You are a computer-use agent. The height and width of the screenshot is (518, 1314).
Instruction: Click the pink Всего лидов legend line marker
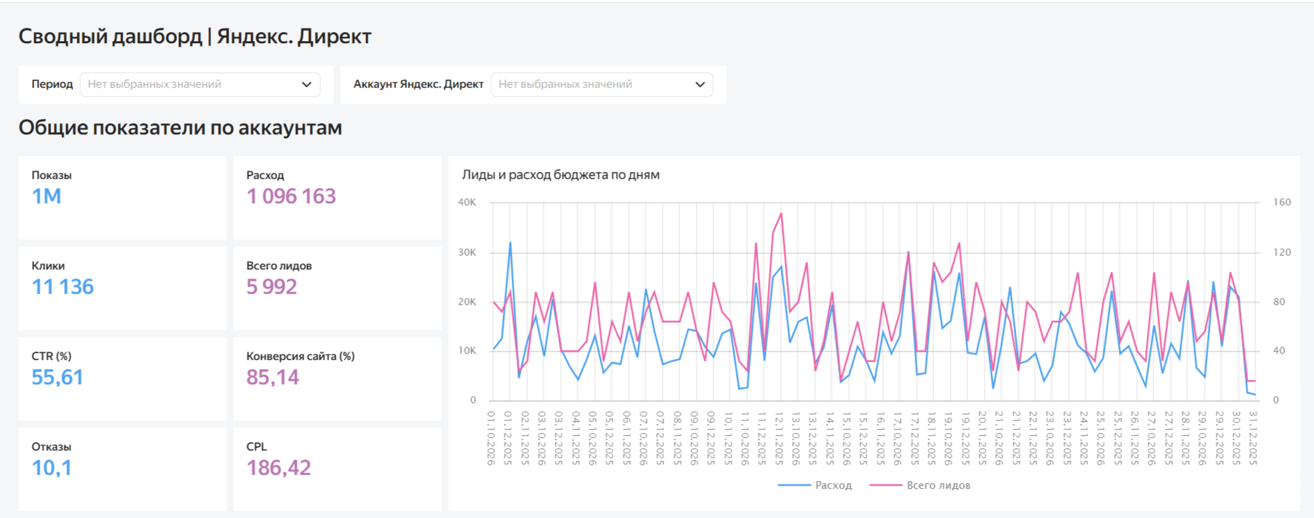point(886,485)
